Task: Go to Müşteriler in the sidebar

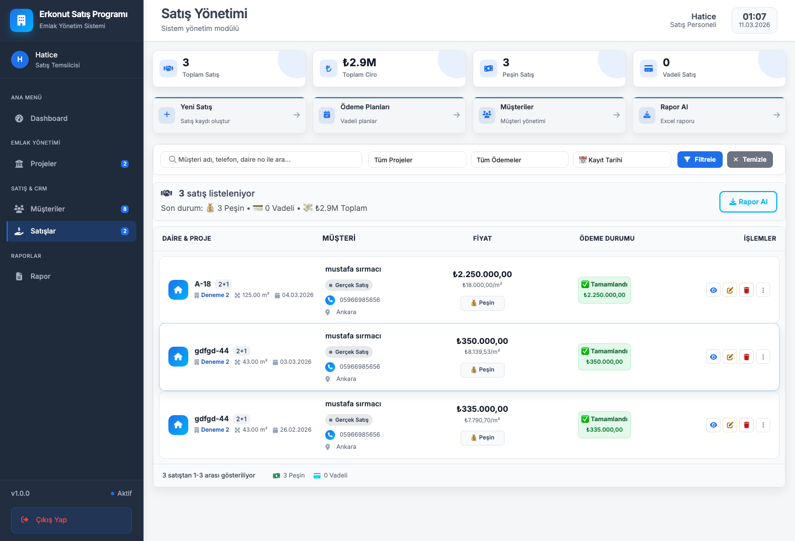Action: pos(47,209)
